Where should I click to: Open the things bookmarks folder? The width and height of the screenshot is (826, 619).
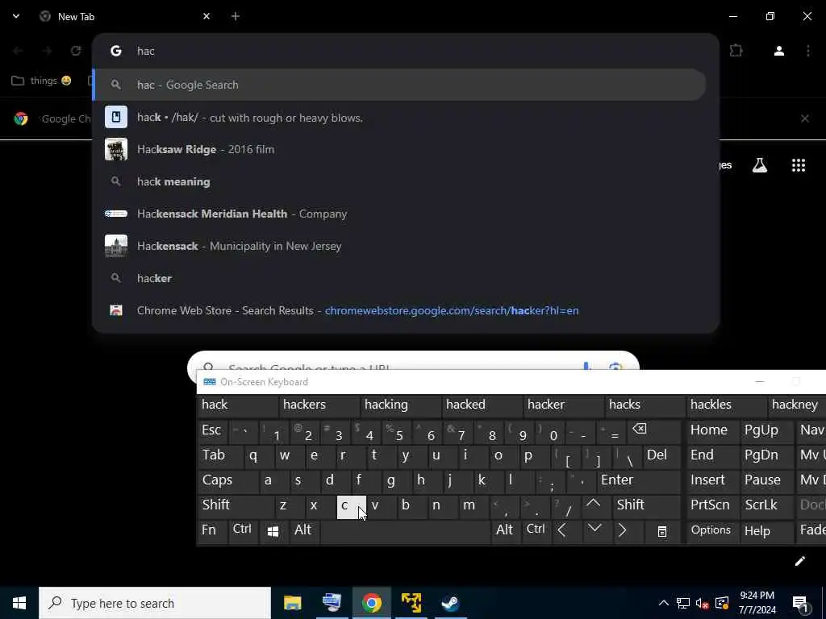[x=41, y=81]
